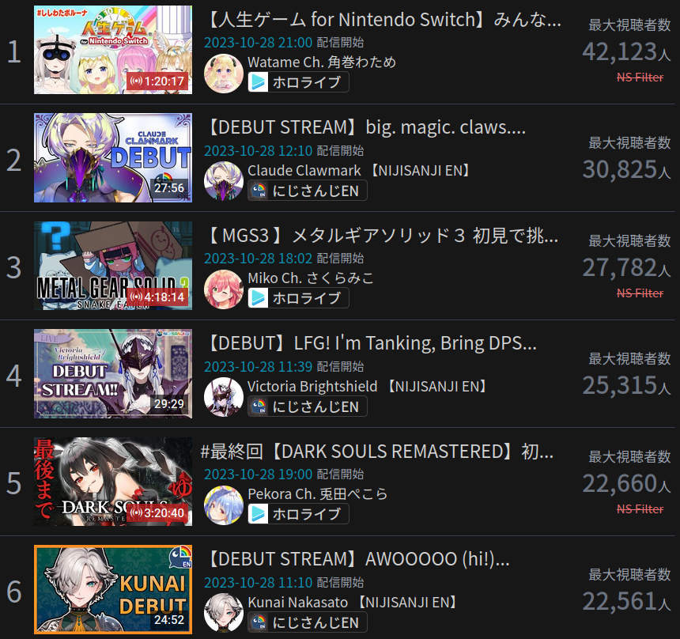Screen dimensions: 680x639
Task: Open the KUNAI DEBUT thumbnail
Action: [x=113, y=589]
